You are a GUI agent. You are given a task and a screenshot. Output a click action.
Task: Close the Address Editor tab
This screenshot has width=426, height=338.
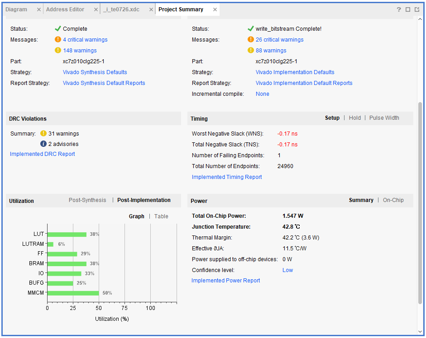pos(96,9)
